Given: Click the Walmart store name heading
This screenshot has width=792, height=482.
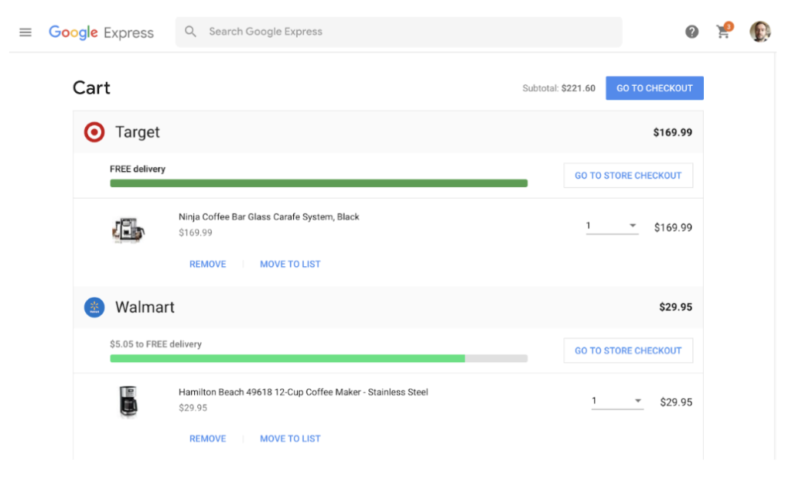Looking at the screenshot, I should click(145, 307).
